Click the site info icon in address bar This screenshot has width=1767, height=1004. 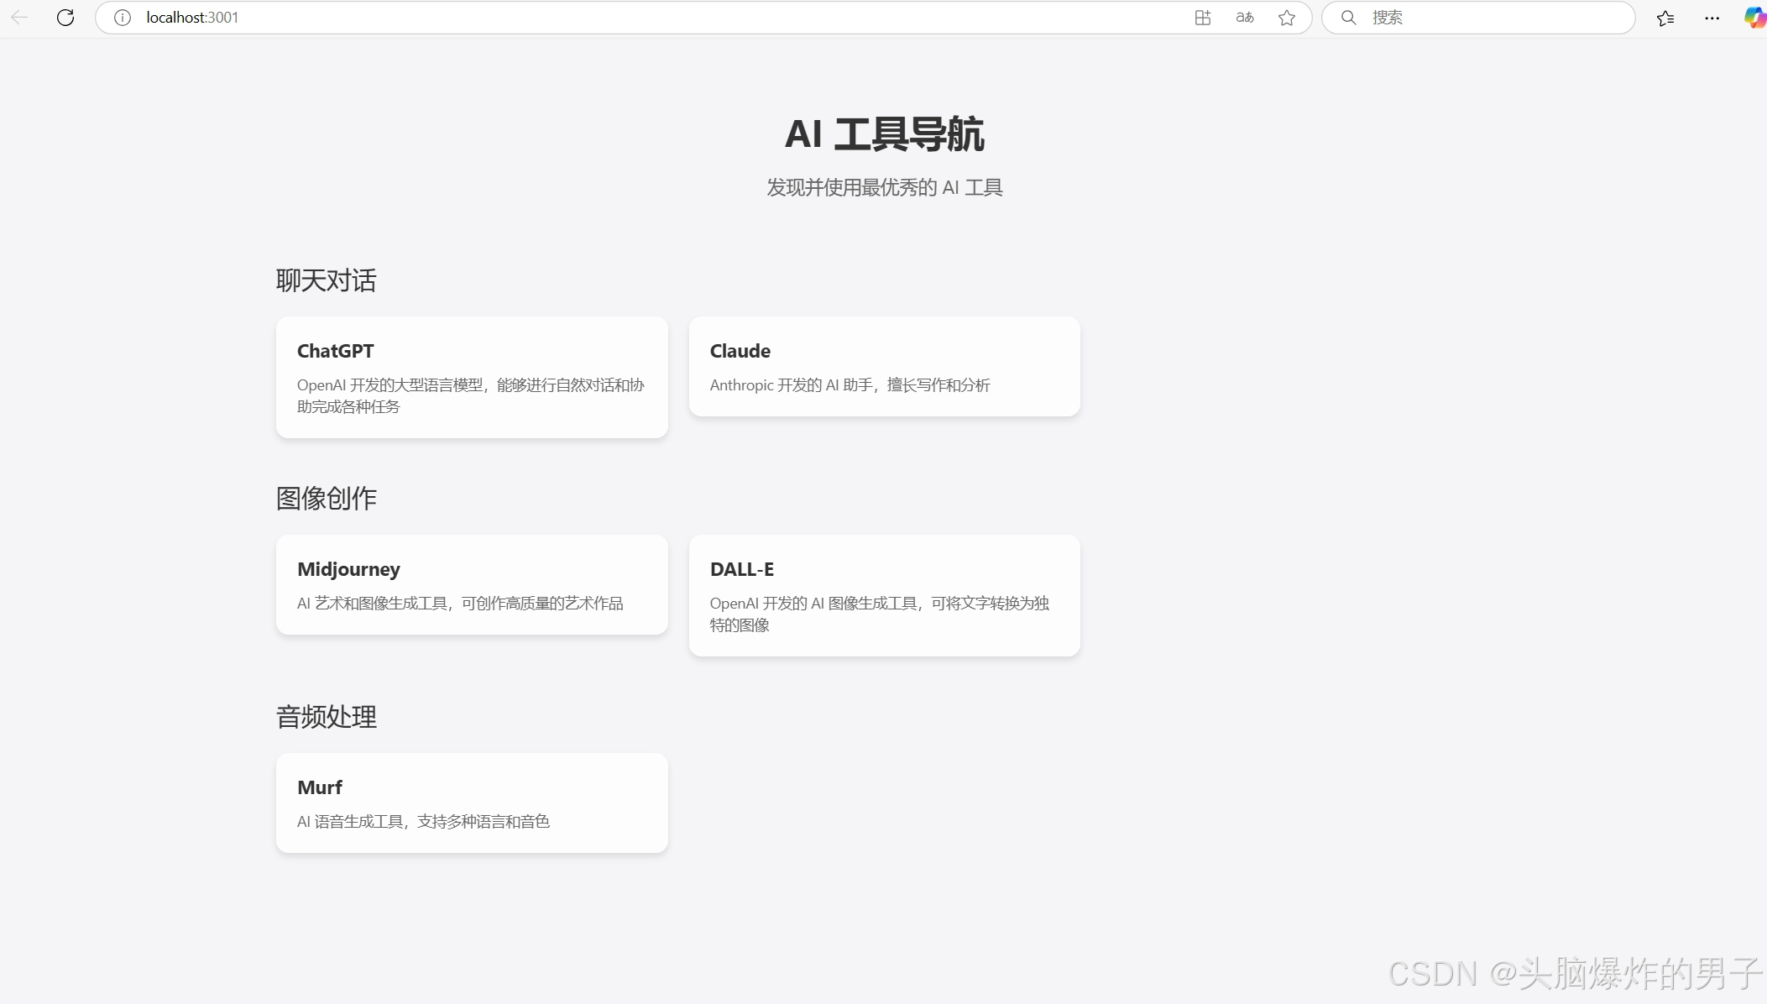123,18
